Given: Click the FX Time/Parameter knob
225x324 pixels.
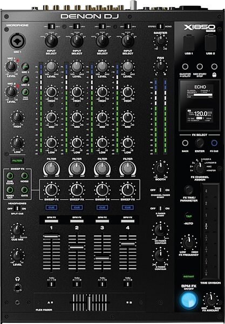Looking at the screenshot, I should [x=188, y=190].
